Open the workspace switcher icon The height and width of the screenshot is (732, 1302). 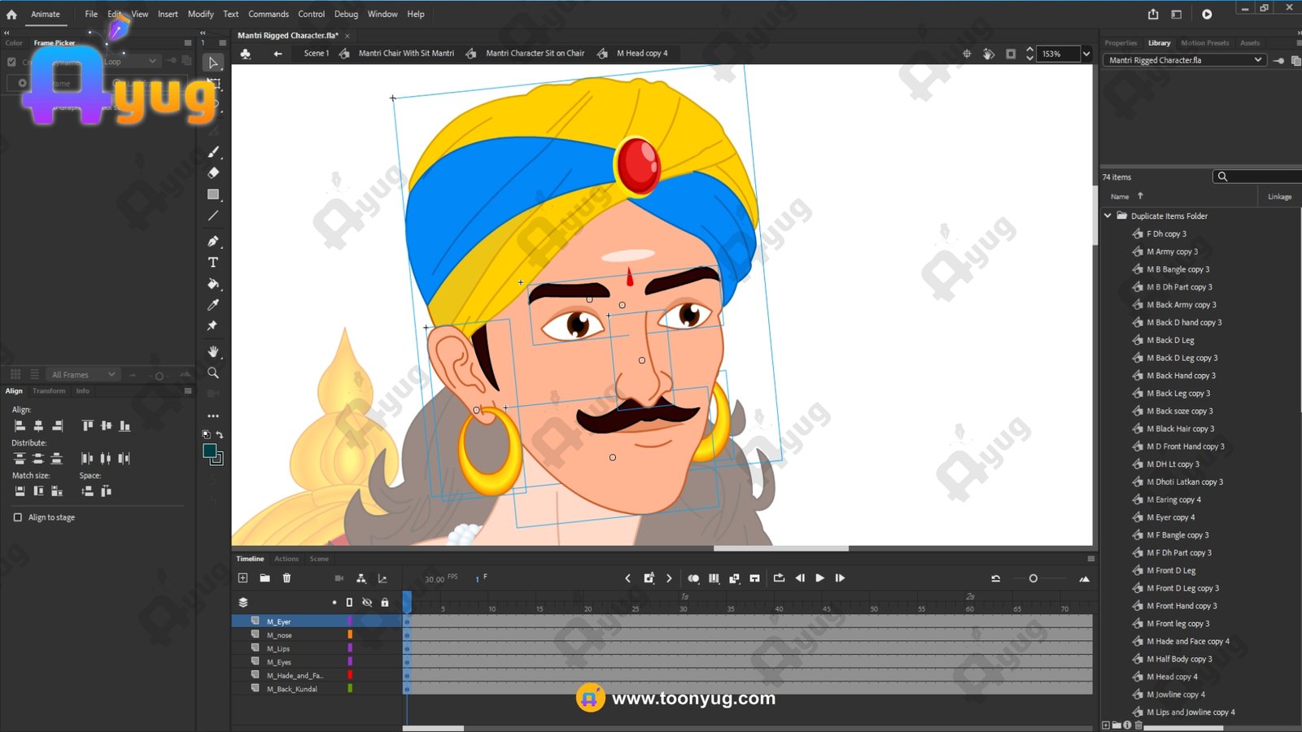point(1176,14)
